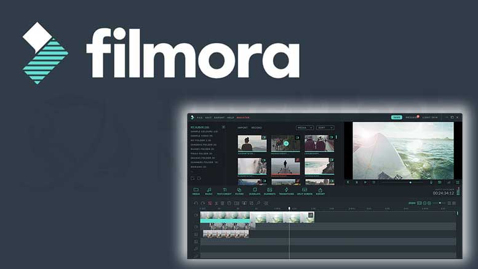This screenshot has height=269, width=478.
Task: Select the first media clip thumbnail
Action: (x=252, y=144)
